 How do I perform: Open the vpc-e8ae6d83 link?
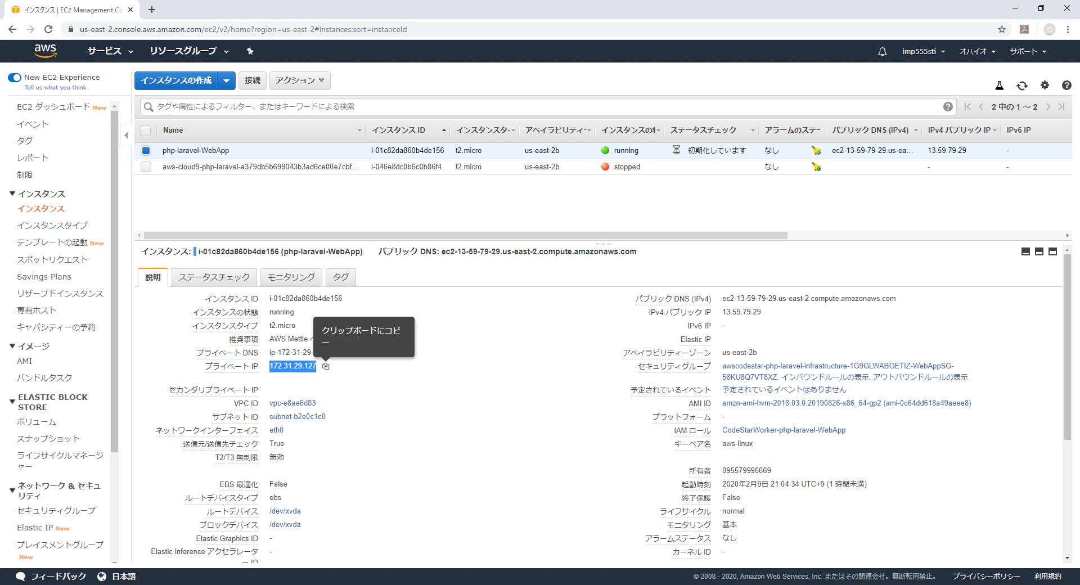(292, 403)
